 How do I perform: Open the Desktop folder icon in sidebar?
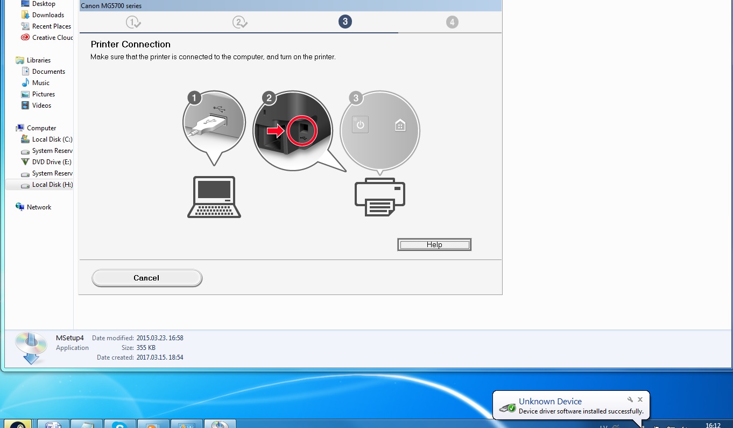[x=25, y=4]
